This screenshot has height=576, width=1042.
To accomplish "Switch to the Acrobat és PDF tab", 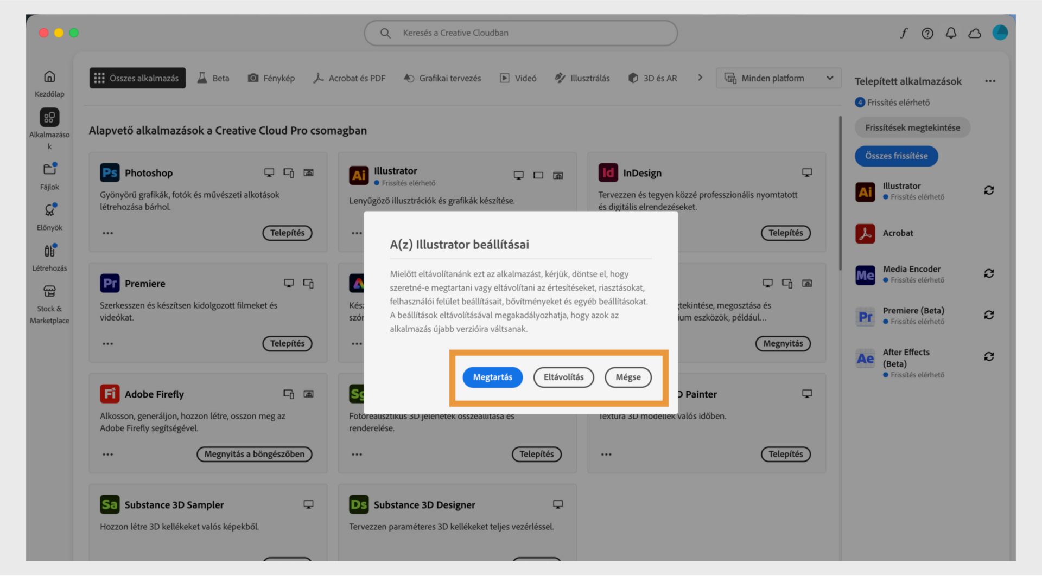I will pos(350,78).
